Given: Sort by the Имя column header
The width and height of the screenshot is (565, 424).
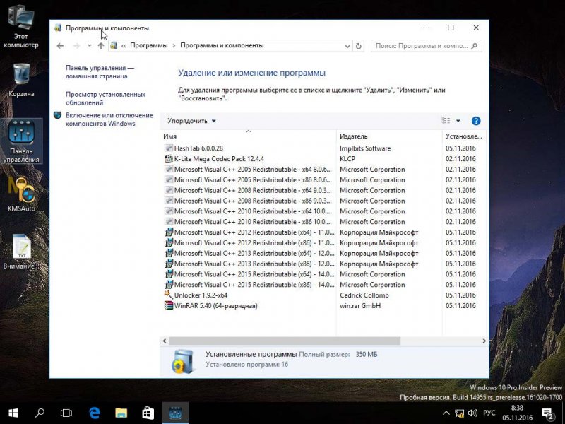Looking at the screenshot, I should [x=248, y=136].
